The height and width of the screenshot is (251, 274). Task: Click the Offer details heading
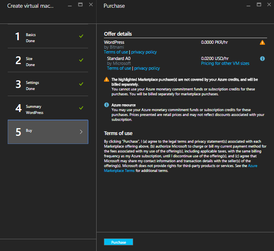tap(118, 34)
